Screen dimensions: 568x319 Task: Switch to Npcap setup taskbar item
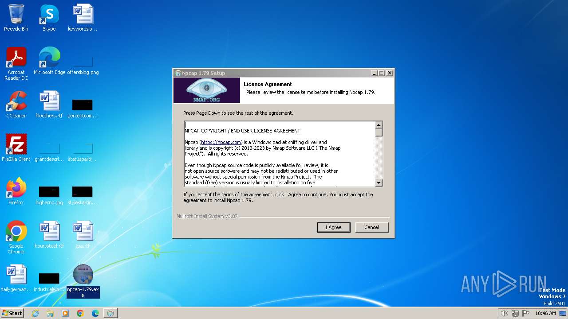(110, 313)
